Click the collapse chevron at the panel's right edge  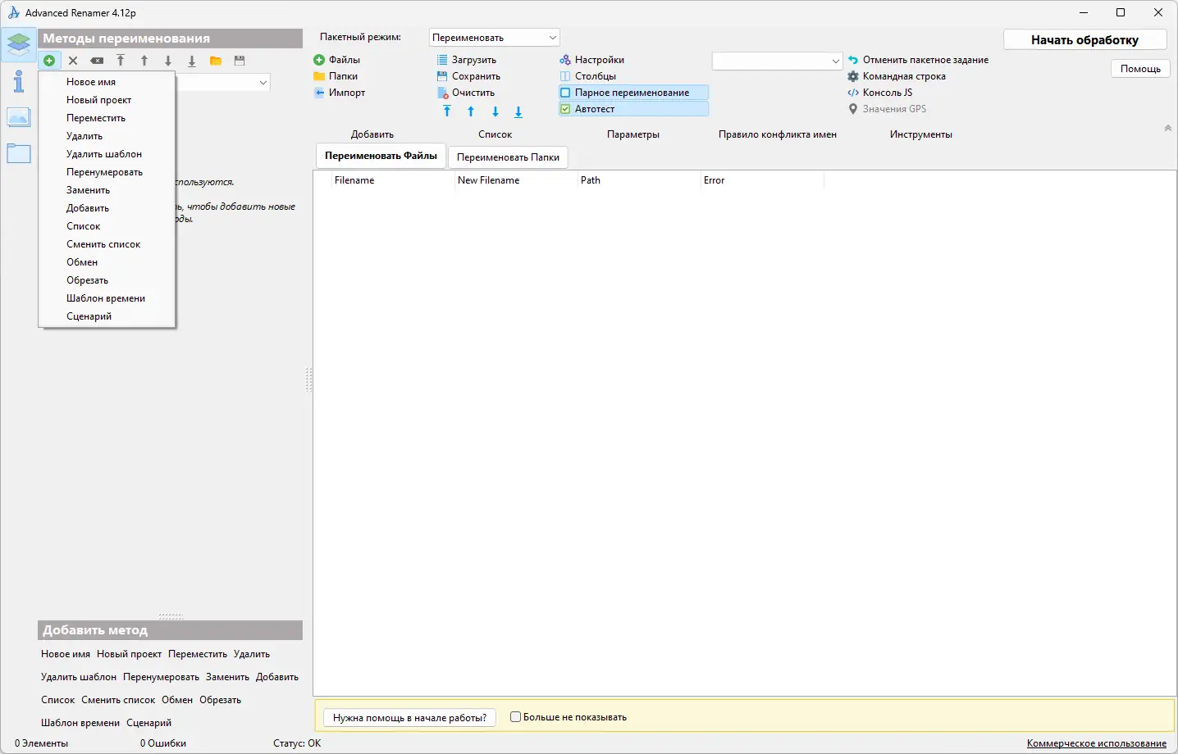1167,128
